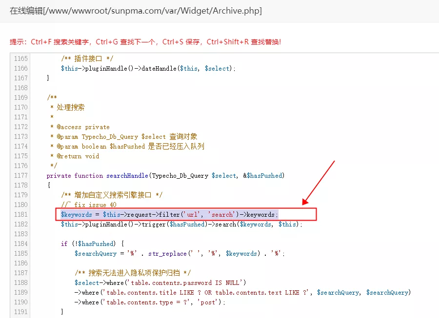This screenshot has height=318, width=439.
Task: Click the @access private doc line
Action: tap(80, 127)
